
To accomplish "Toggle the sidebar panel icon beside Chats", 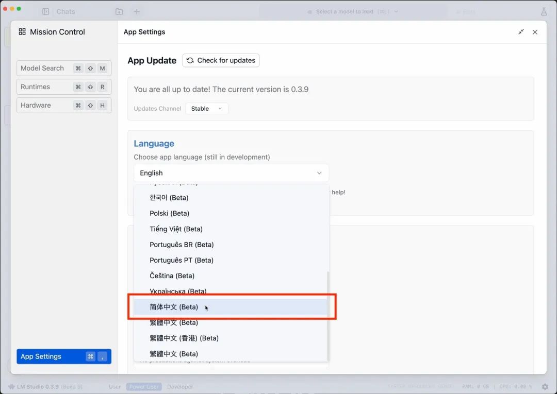I will click(45, 11).
